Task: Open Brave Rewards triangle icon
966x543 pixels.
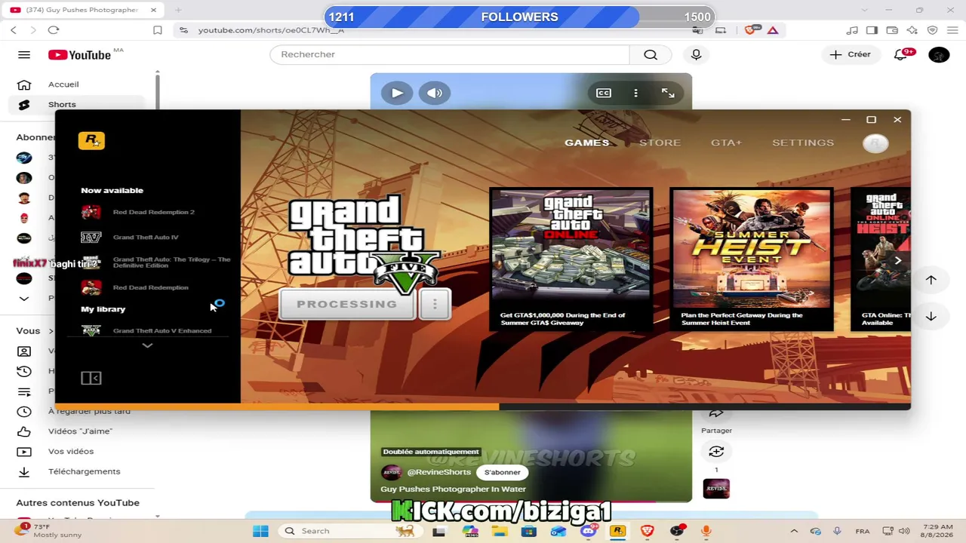Action: 773,30
